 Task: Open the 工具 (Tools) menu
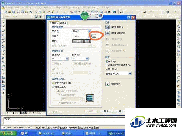click(57, 7)
